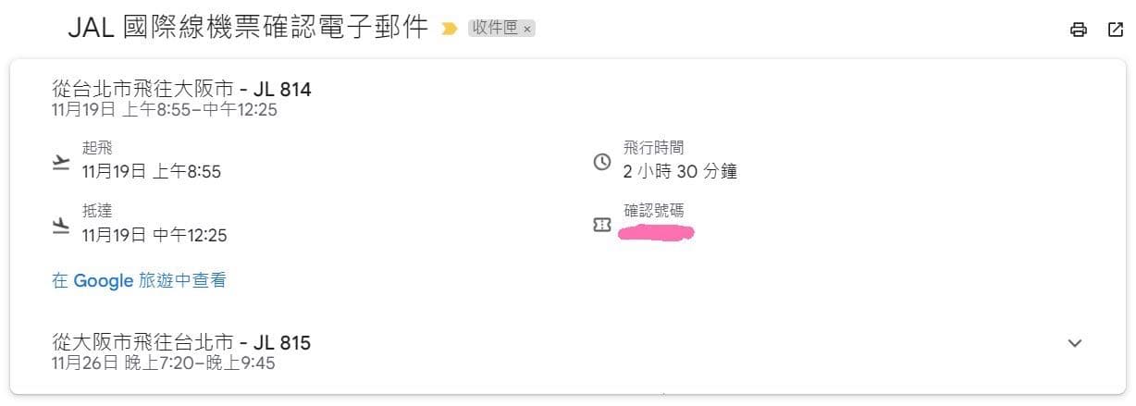Expand the 從大阪市飛往台北市 - JL 815 row
The height and width of the screenshot is (406, 1136).
tap(567, 351)
